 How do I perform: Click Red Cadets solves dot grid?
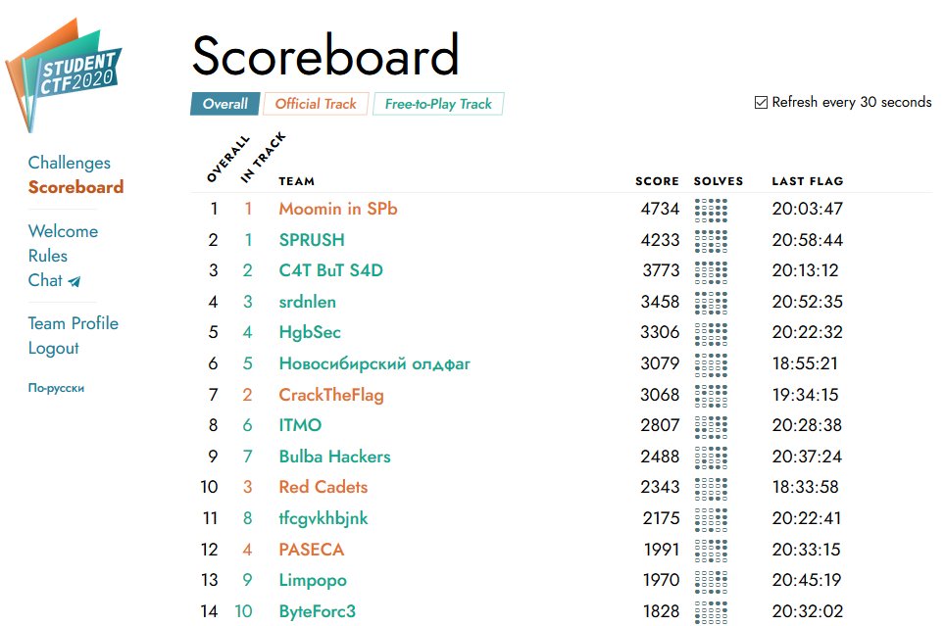[711, 489]
